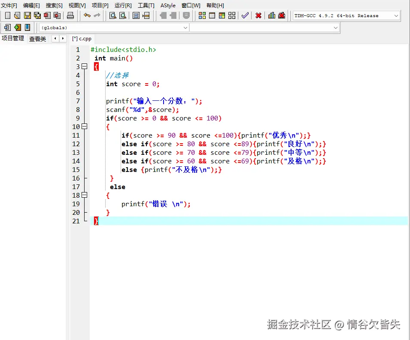
Task: Open the 帮助[H] menu
Action: [x=215, y=6]
